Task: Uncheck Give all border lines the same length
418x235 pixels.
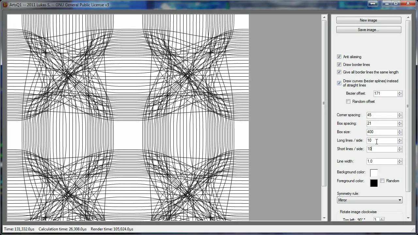Action: [x=339, y=72]
